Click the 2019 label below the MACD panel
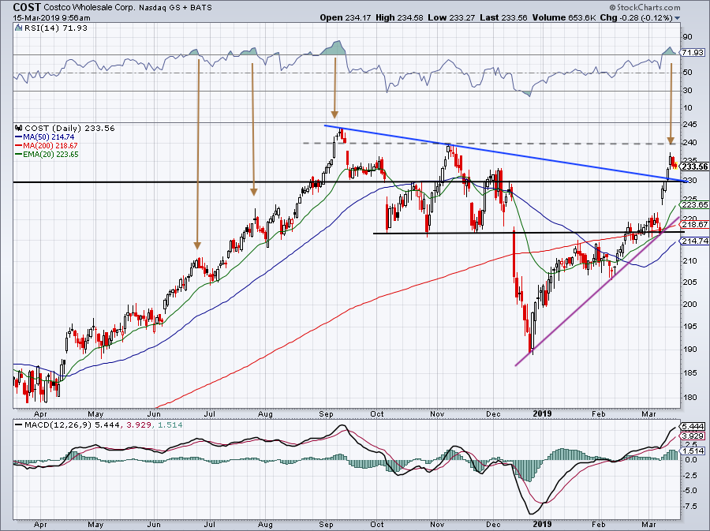Screen dimensions: 710x531 [x=542, y=524]
